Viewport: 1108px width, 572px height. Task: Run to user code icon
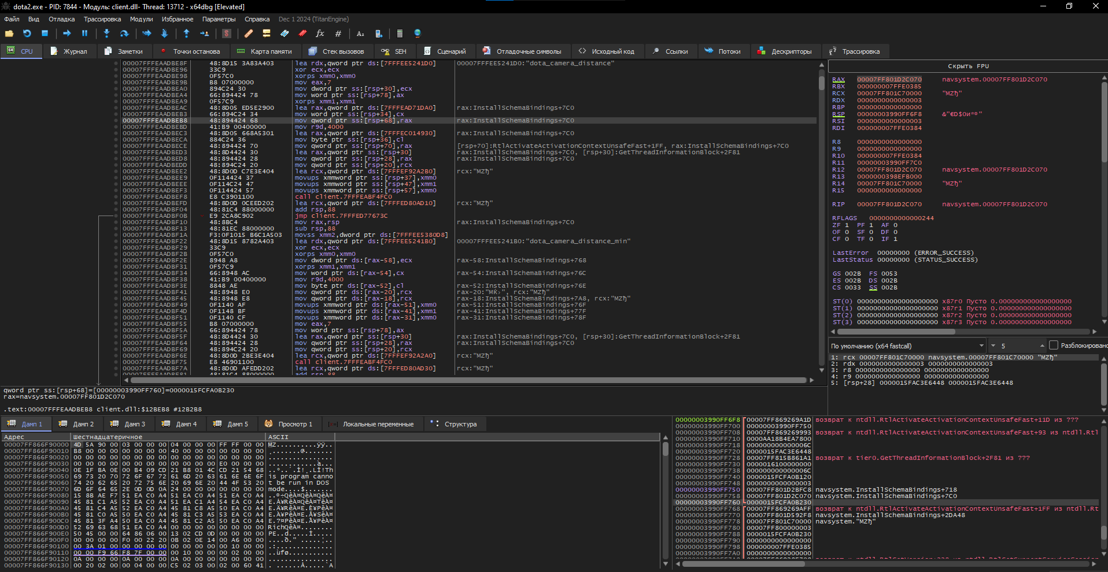pyautogui.click(x=204, y=34)
